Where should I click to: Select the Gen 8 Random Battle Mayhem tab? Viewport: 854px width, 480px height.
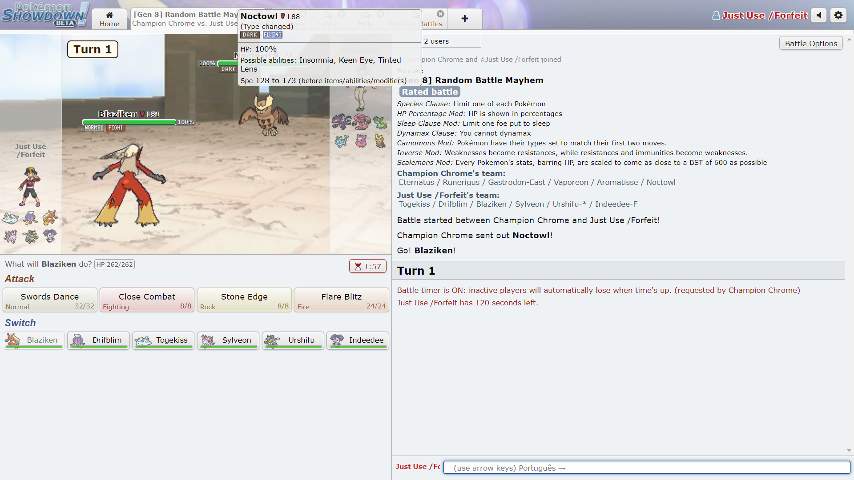[x=184, y=19]
